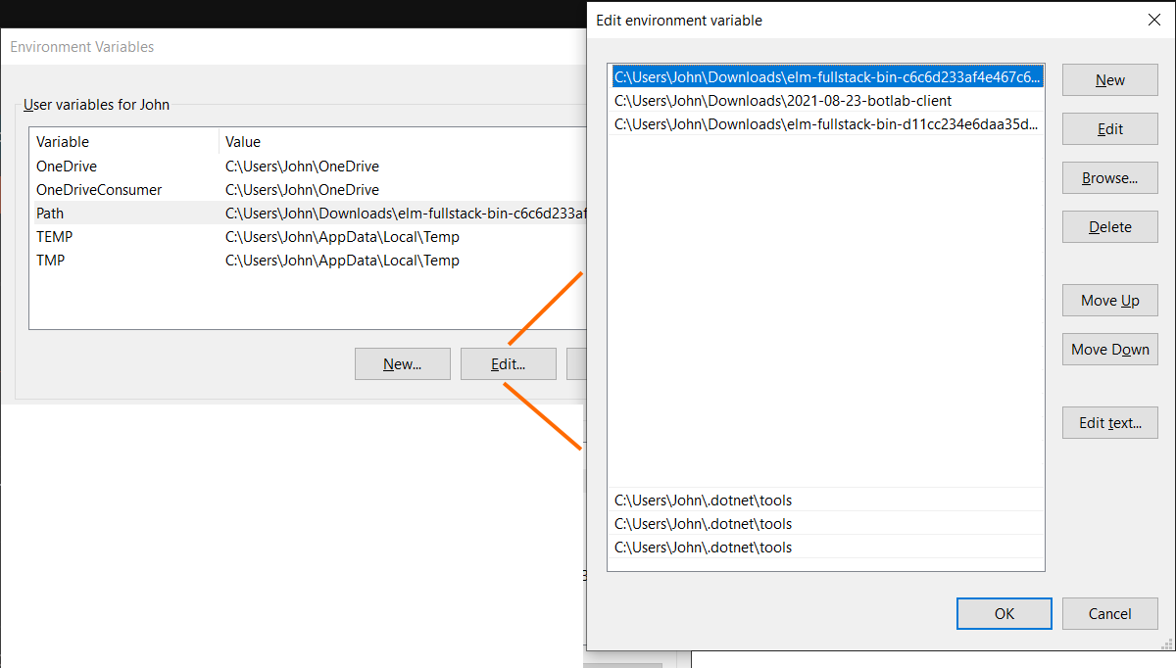Click the TEMP value AppData\Local\Temp cell
Screen dimensions: 1176x668
[x=342, y=237]
